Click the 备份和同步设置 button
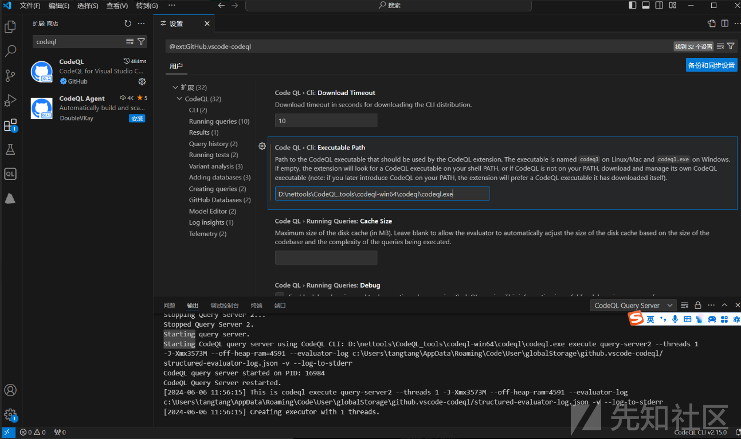This screenshot has height=439, width=741. point(712,65)
